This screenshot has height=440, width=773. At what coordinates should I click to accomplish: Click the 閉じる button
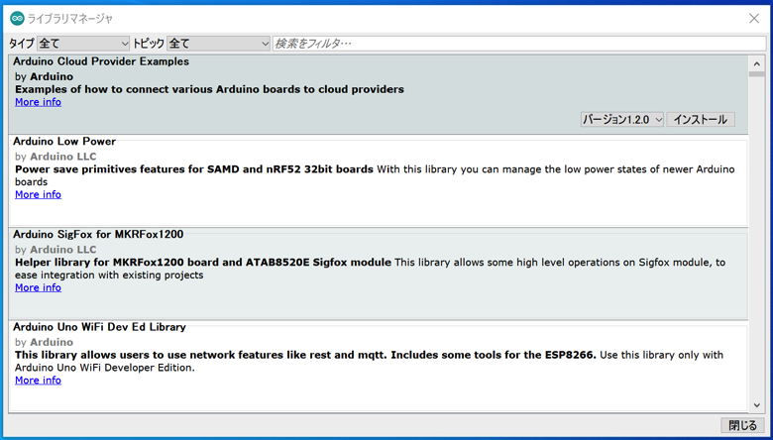pos(742,425)
